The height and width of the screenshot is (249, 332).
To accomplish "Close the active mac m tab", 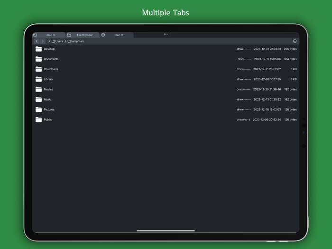I will 103,35.
